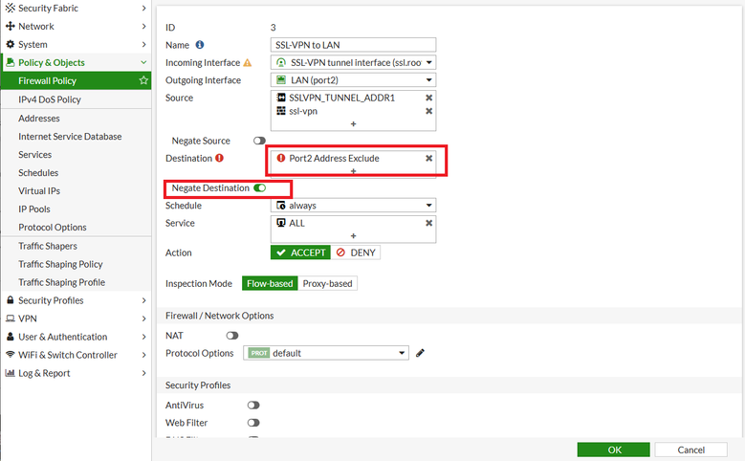745x461 pixels.
Task: Toggle the Negate Source switch
Action: [x=259, y=141]
